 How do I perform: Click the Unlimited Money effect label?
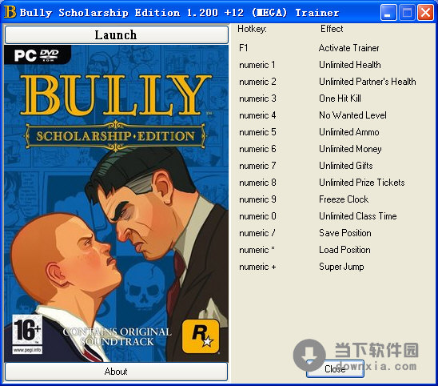(x=350, y=149)
